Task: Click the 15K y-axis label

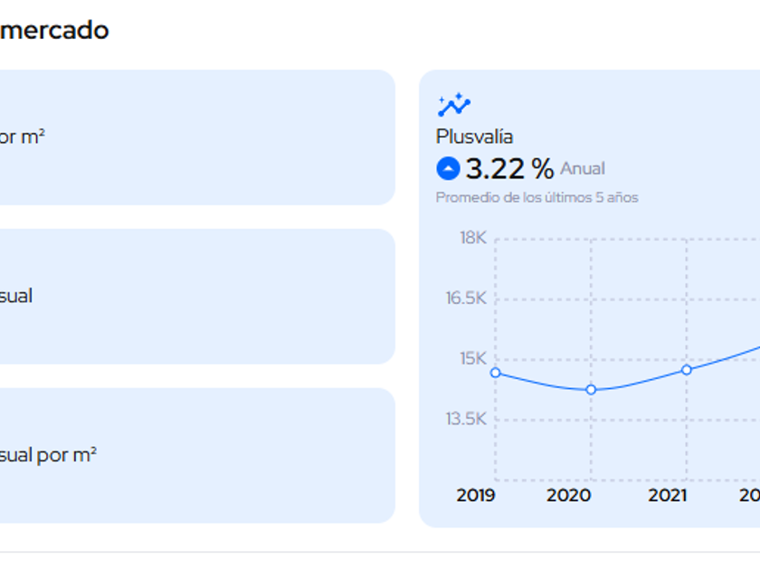Action: (472, 358)
